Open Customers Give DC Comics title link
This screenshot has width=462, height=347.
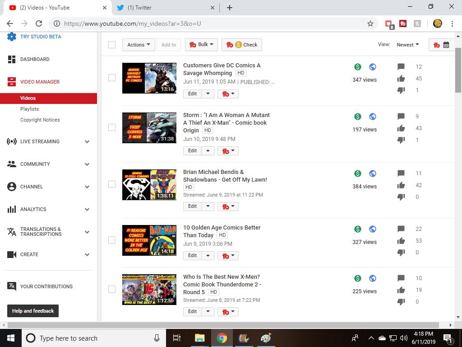222,69
